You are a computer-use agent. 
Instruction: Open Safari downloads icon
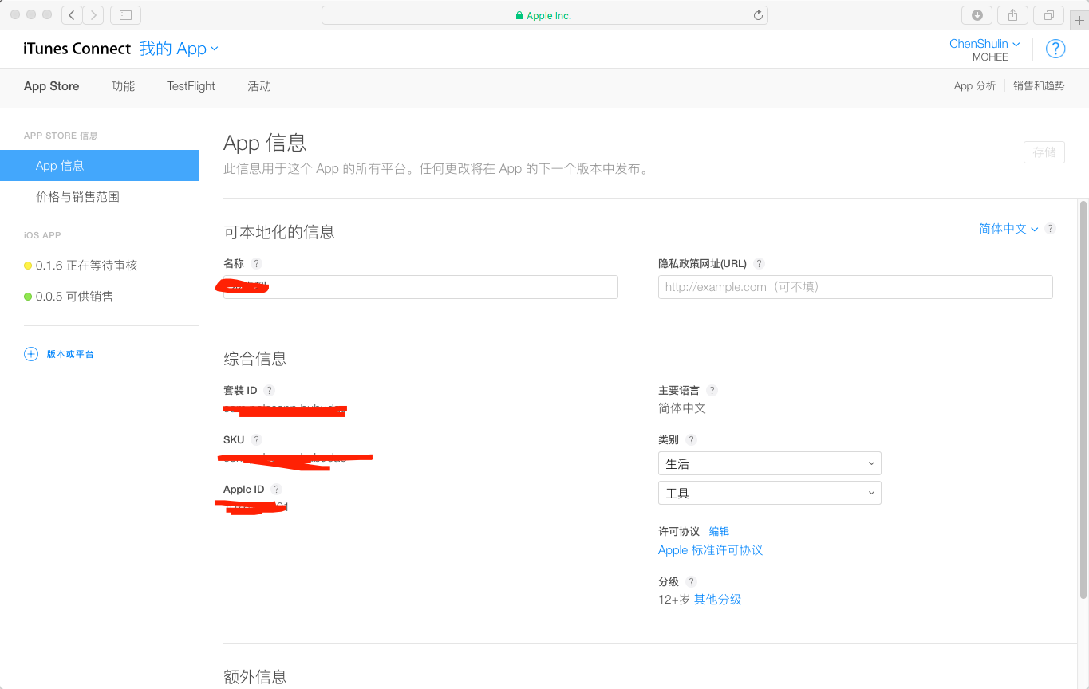coord(977,15)
